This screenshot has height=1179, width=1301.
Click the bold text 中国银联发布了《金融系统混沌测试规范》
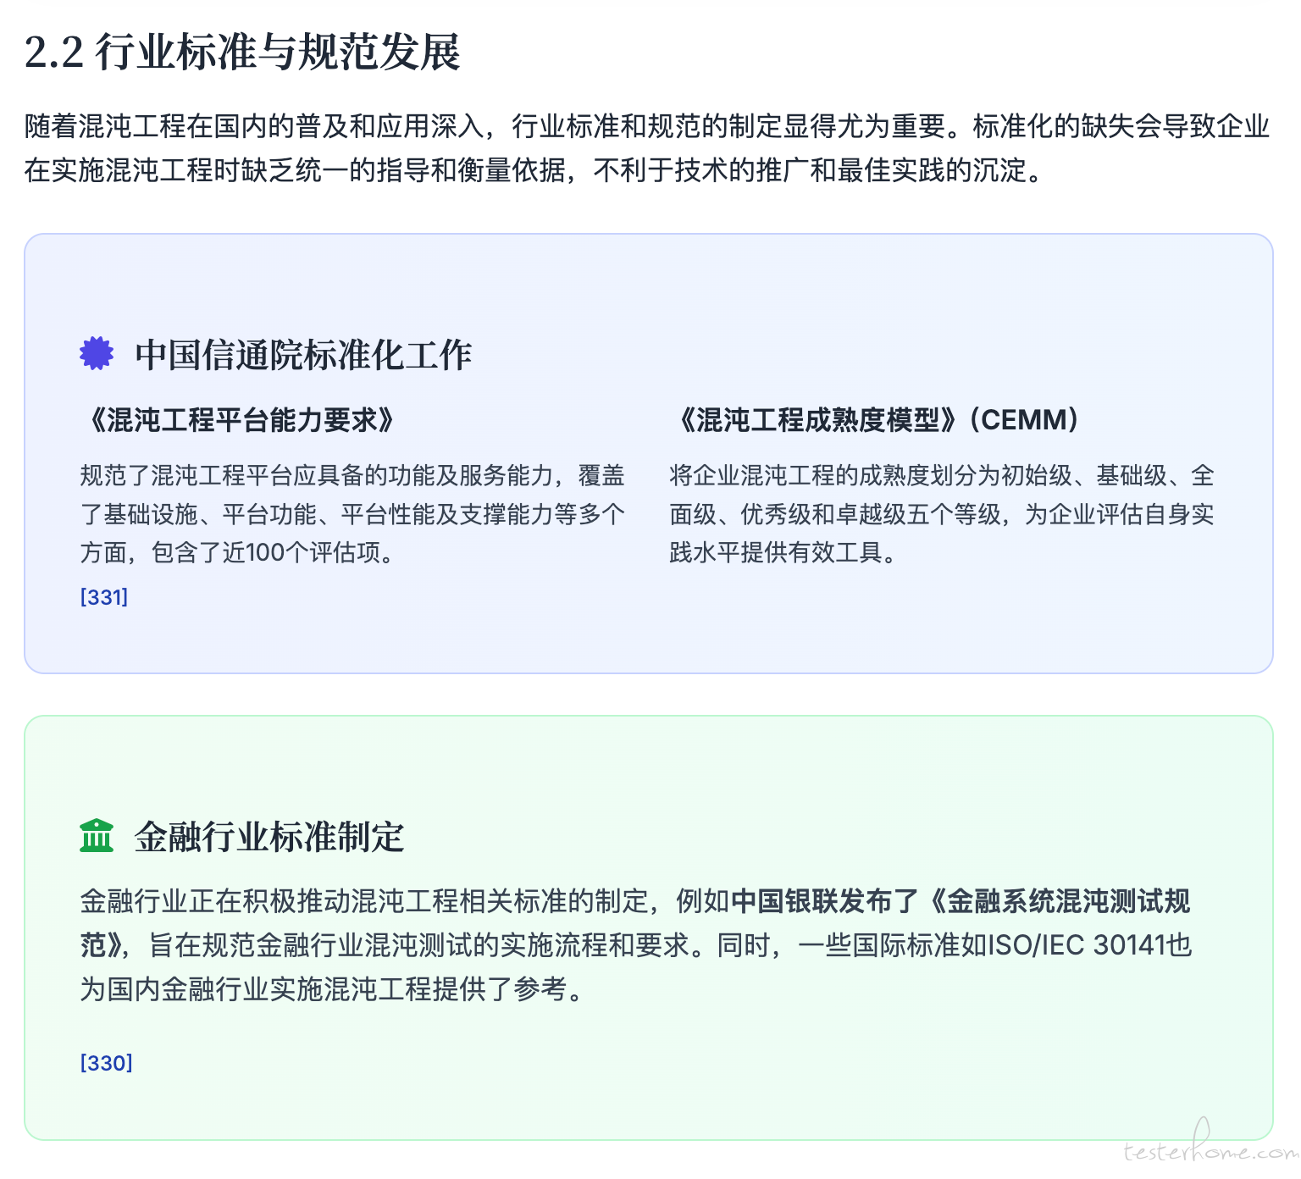point(635,923)
